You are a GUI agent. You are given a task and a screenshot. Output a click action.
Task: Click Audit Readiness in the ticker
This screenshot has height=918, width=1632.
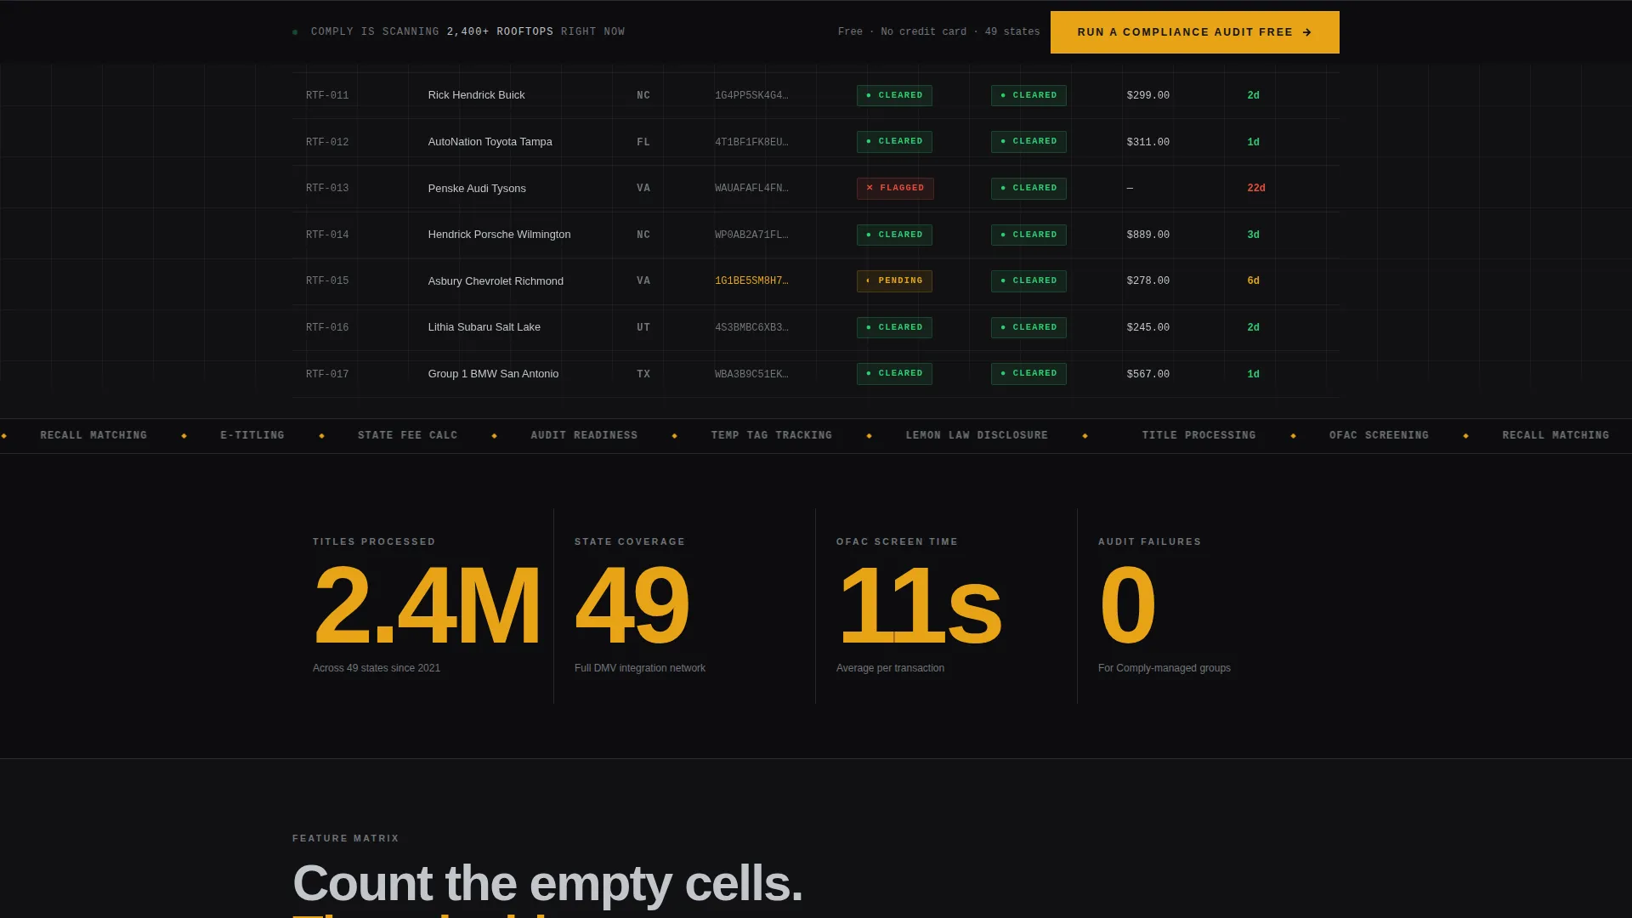tap(584, 435)
